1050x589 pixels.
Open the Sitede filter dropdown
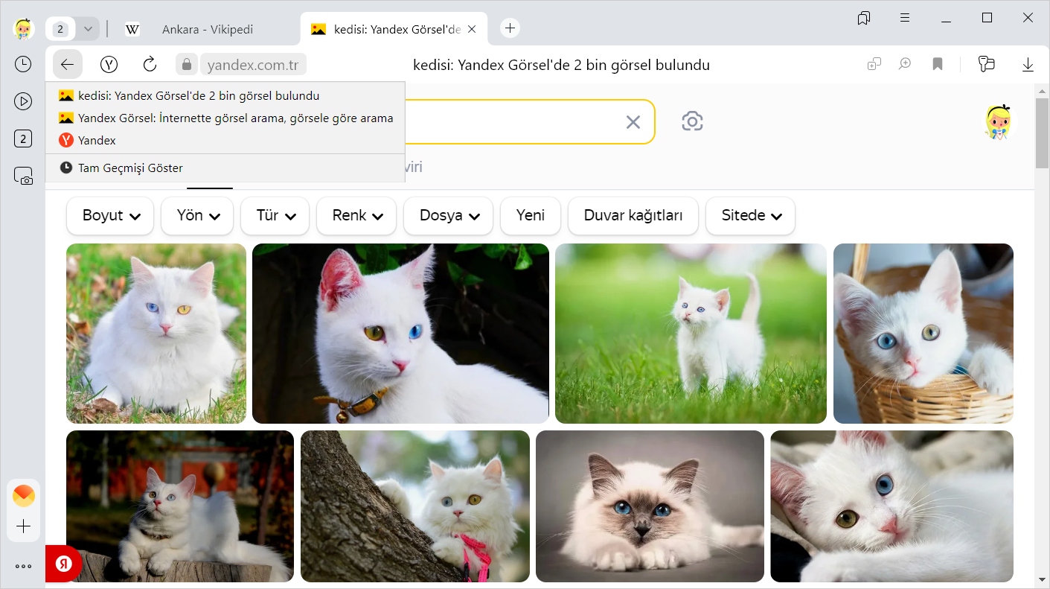[750, 216]
